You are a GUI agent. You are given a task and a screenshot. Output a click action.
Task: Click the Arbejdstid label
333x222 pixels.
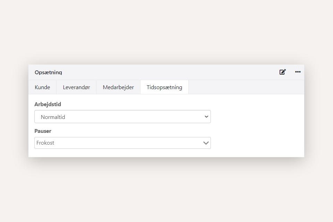click(48, 104)
